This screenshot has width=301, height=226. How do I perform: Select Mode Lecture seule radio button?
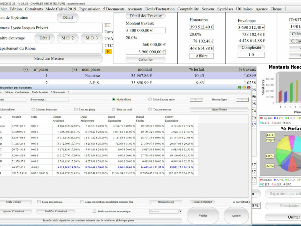(x=150, y=99)
